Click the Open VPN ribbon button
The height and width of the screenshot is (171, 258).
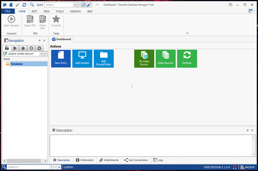pyautogui.click(x=30, y=21)
